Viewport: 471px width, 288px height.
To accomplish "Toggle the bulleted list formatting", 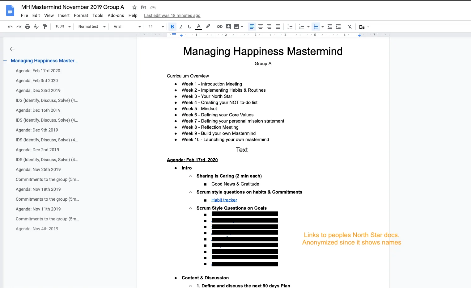I will coord(316,27).
